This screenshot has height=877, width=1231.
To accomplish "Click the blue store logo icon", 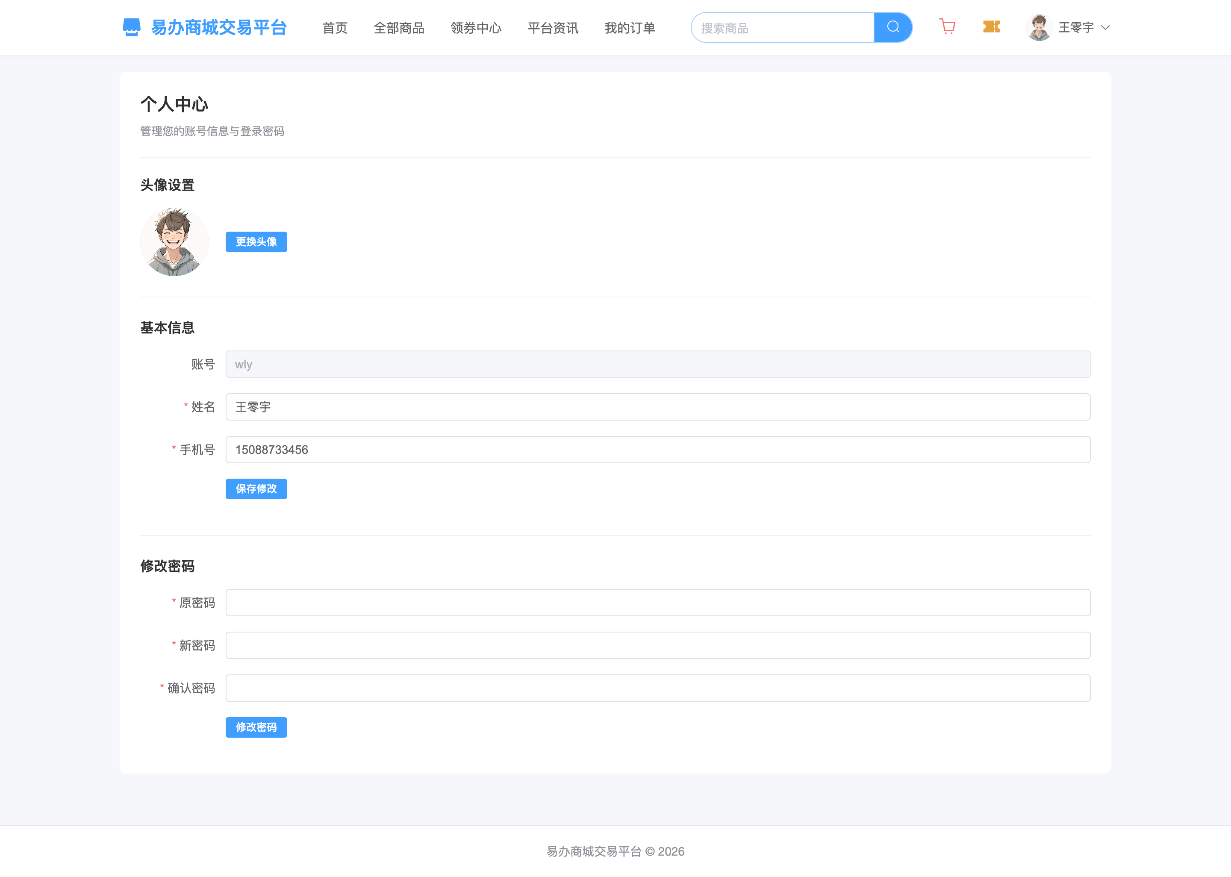I will [x=131, y=27].
